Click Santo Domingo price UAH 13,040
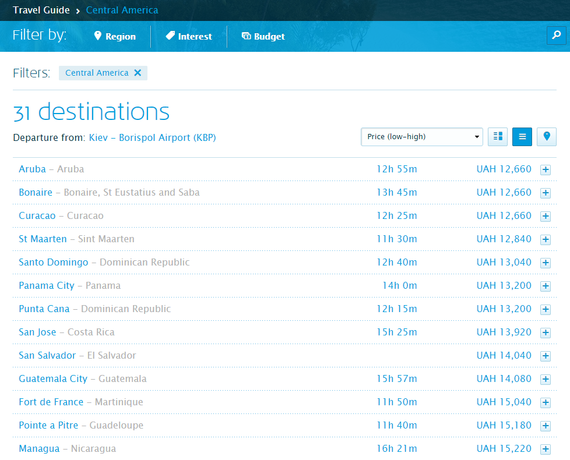 [504, 262]
